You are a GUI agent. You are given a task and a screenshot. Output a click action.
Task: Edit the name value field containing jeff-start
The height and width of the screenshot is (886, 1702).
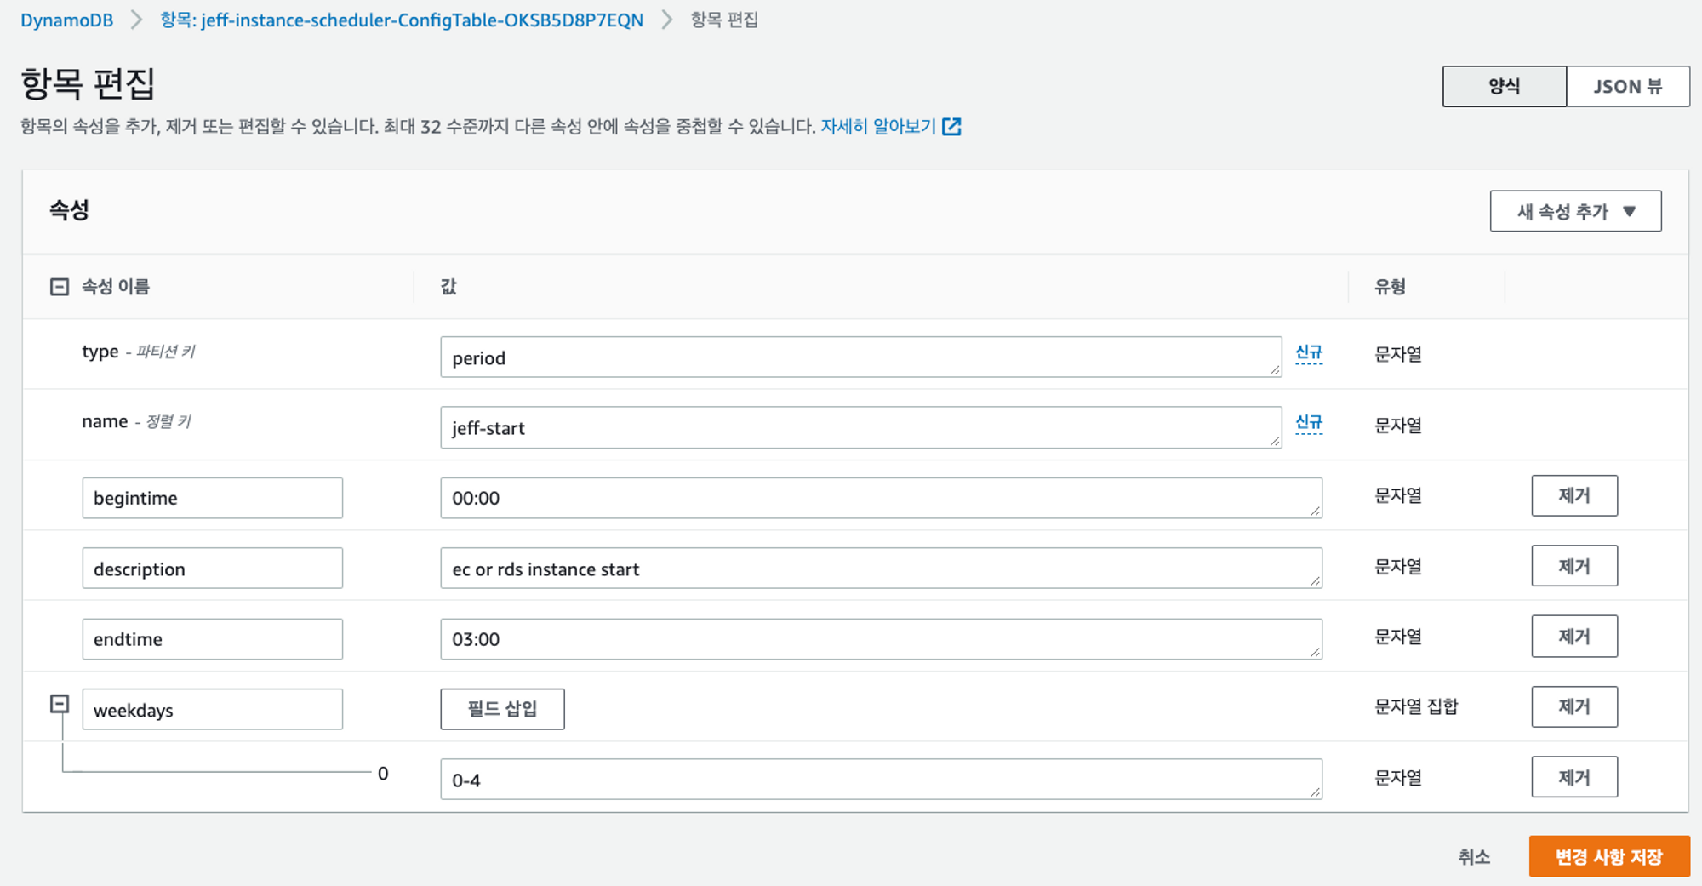pyautogui.click(x=860, y=427)
